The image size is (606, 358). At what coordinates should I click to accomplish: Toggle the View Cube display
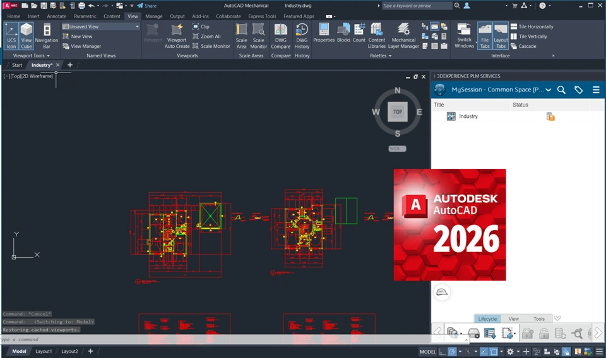27,36
